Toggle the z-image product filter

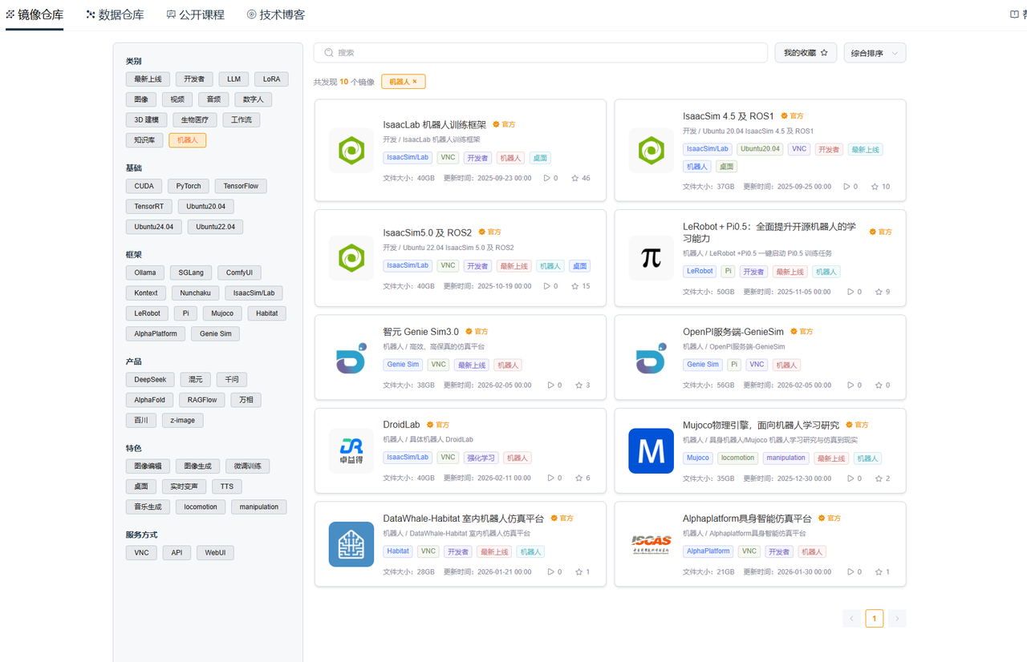click(183, 420)
